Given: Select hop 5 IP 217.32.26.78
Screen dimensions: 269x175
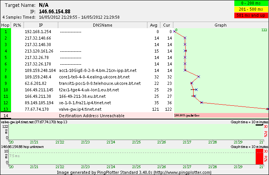Looking at the screenshot, I should coord(37,57).
